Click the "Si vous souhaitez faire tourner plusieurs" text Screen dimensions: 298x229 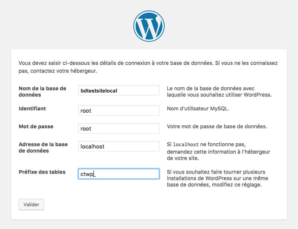coord(218,178)
